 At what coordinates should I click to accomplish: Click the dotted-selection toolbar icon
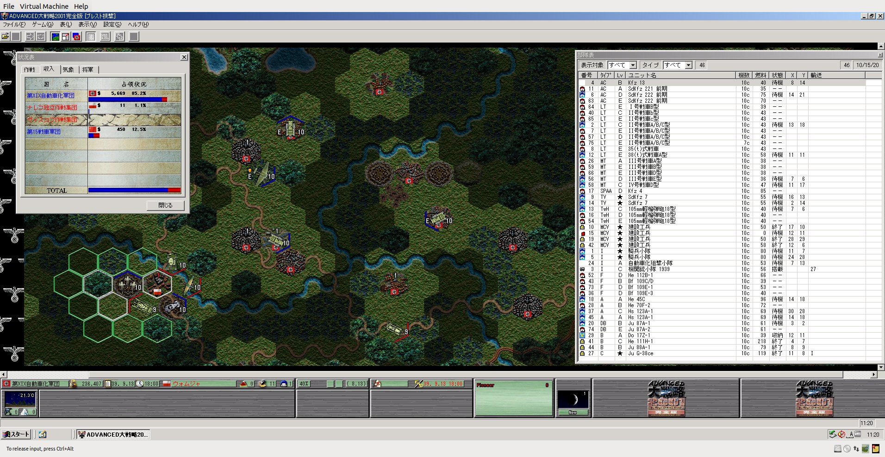tap(41, 37)
